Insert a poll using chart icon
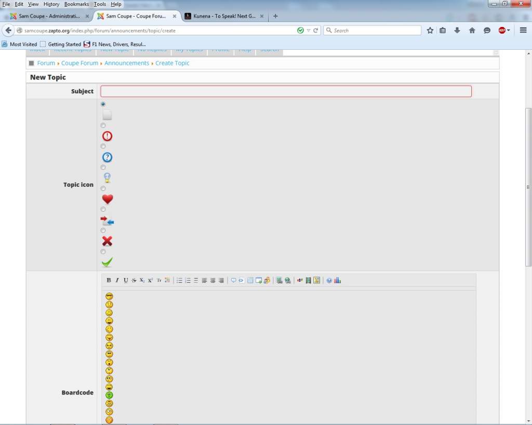 point(337,280)
